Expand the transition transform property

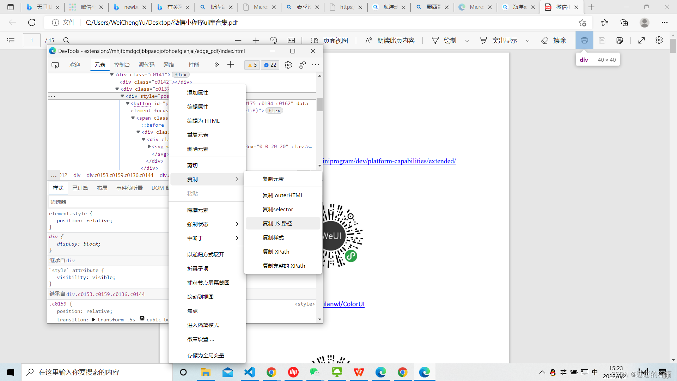pos(93,320)
